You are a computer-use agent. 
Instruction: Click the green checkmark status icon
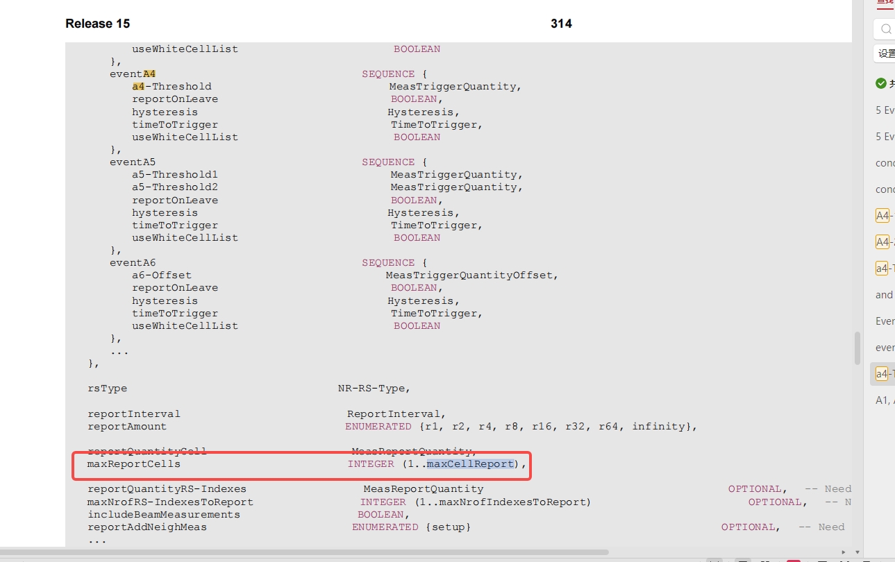tap(881, 83)
